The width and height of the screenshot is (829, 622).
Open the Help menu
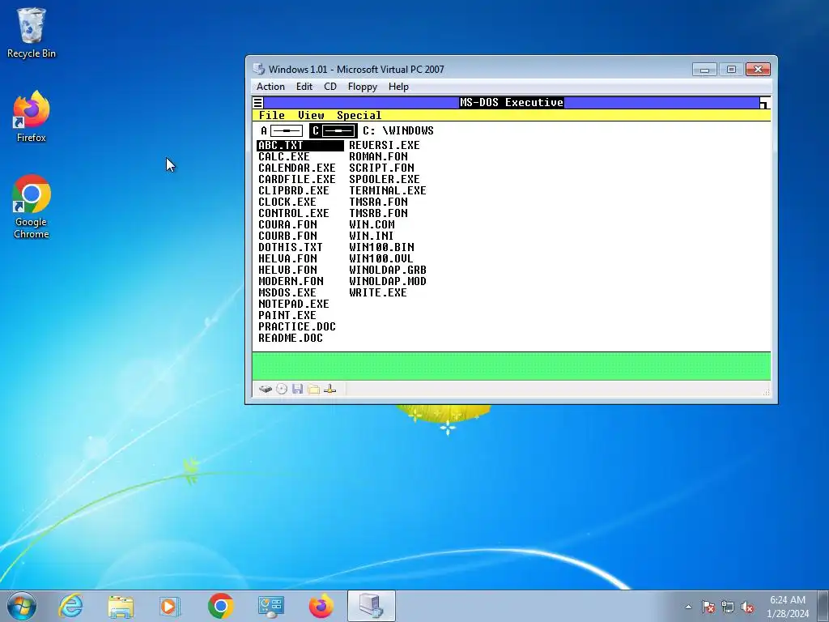[x=398, y=87]
